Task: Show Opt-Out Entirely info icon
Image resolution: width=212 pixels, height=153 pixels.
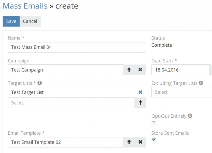Action: [x=190, y=116]
